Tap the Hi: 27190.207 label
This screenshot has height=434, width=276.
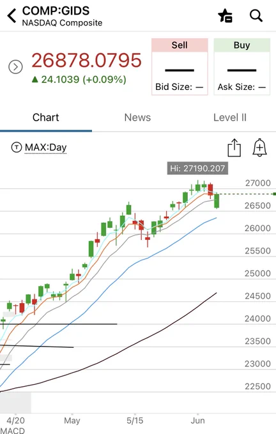click(x=197, y=168)
